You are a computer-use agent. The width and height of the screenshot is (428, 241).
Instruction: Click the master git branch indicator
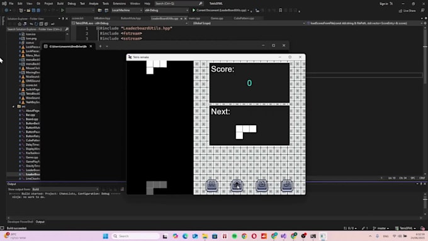coord(381,228)
